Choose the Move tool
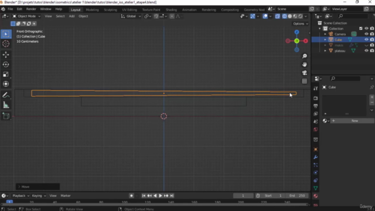This screenshot has height=211, width=375. tap(6, 55)
